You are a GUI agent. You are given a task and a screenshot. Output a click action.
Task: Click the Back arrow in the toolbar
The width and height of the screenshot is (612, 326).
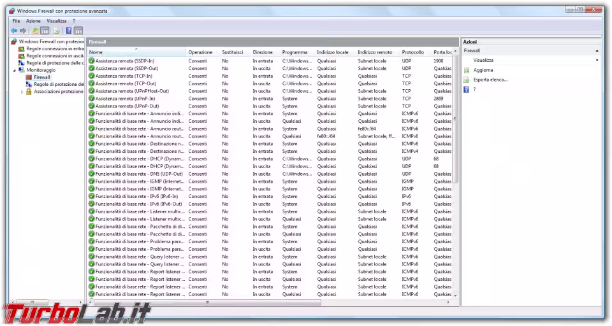click(x=14, y=30)
